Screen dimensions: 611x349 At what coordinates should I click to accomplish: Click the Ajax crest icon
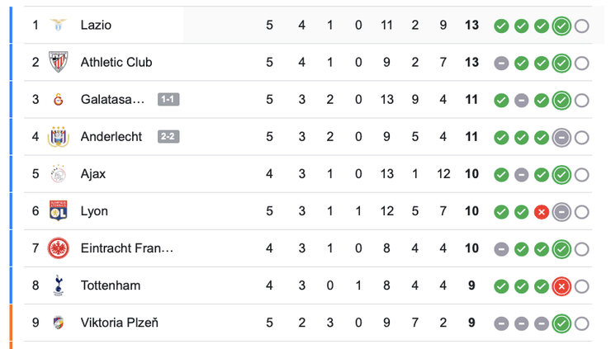click(x=59, y=174)
